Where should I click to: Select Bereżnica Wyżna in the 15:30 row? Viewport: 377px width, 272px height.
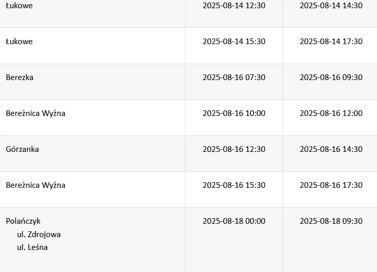[35, 185]
